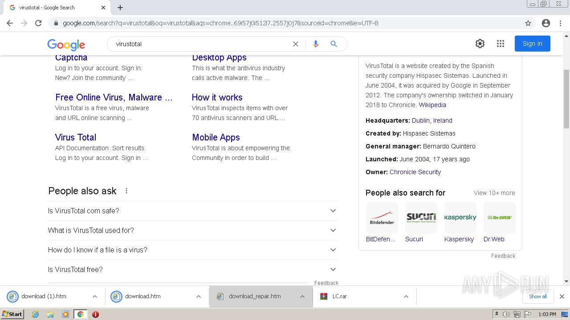This screenshot has width=570, height=320.
Task: Submit search with magnifier icon
Action: [x=334, y=44]
